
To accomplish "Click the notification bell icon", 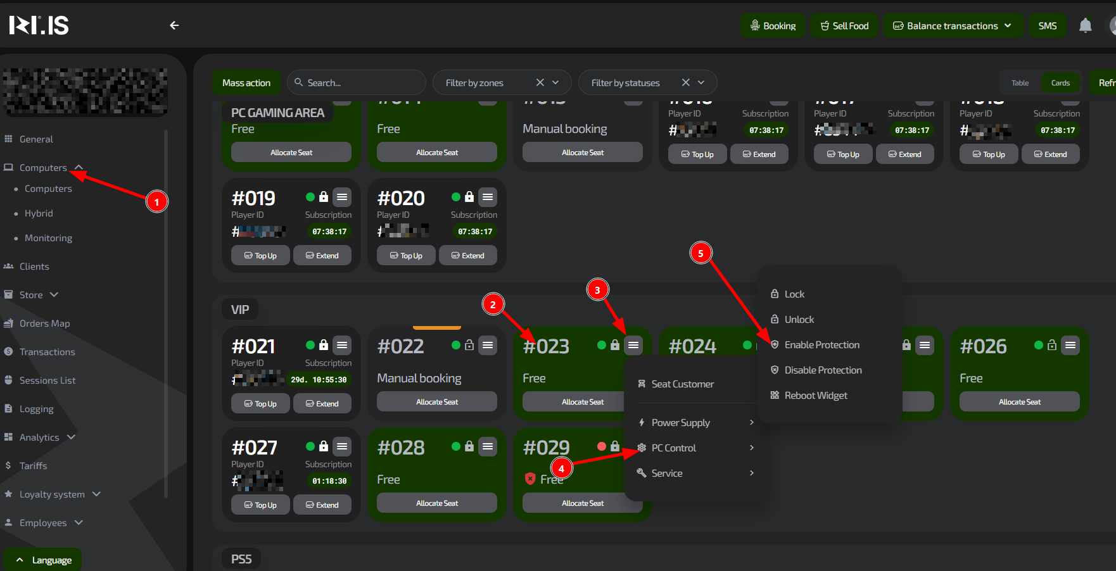I will (1085, 25).
